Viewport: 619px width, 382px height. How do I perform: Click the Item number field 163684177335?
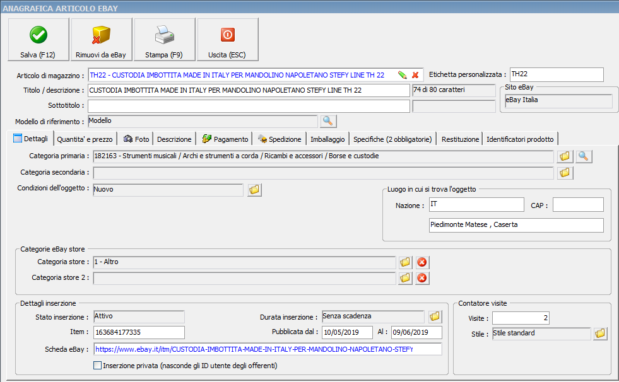[x=139, y=332]
